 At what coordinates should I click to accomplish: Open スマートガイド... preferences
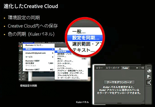coord(64,63)
